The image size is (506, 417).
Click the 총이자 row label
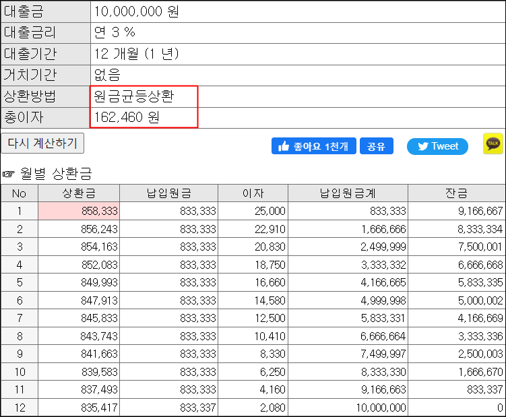(x=46, y=117)
